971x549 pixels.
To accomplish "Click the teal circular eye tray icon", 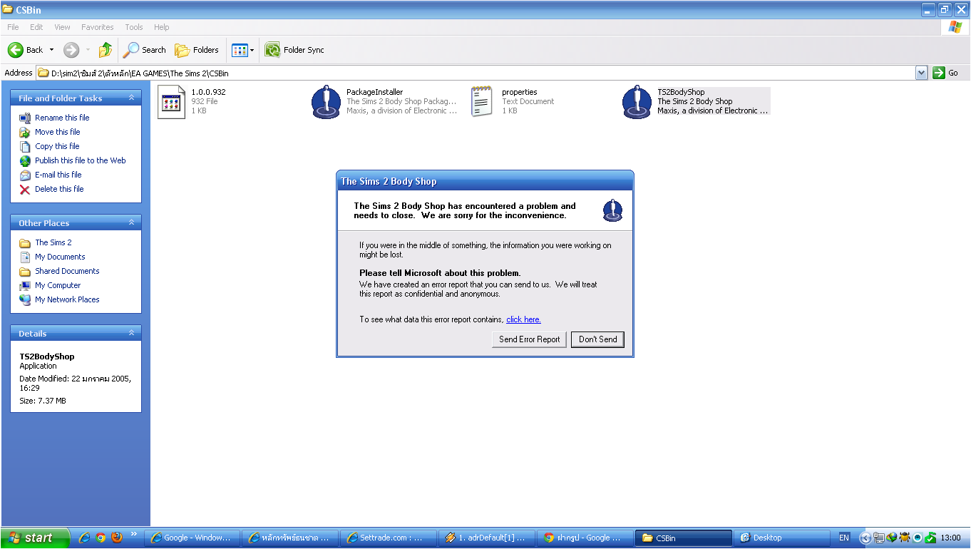I will [918, 538].
